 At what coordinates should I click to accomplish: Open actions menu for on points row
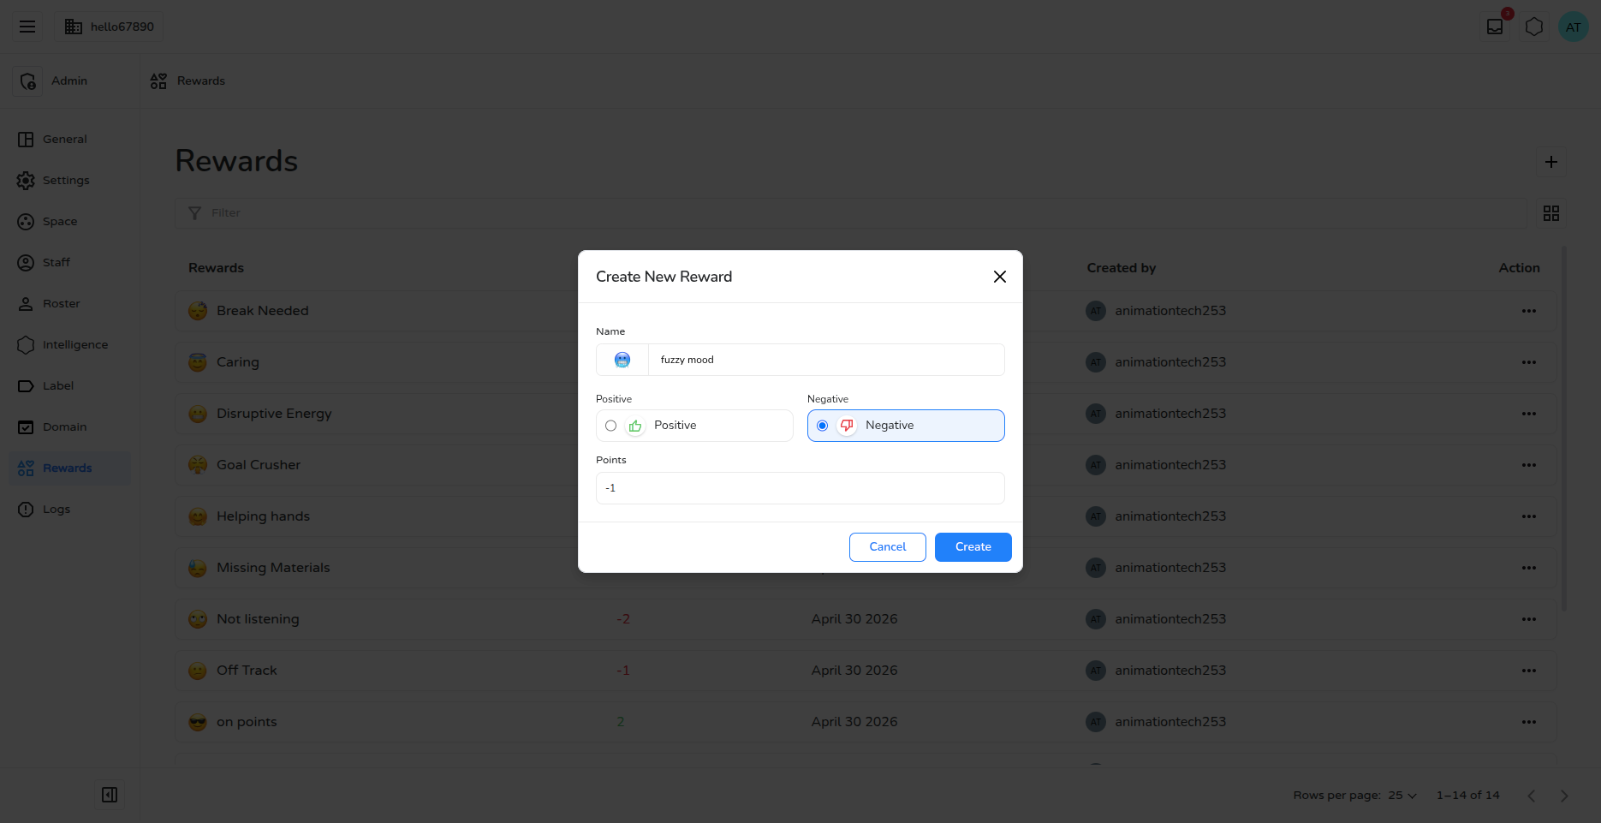point(1529,722)
